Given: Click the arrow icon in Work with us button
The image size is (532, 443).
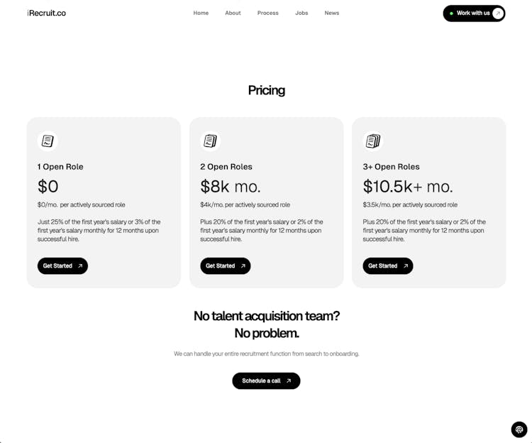Looking at the screenshot, I should [498, 13].
